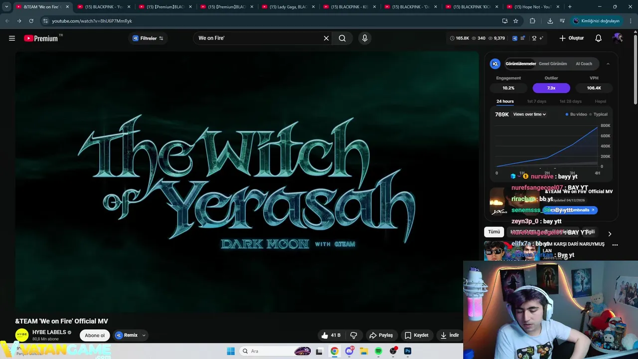Viewport: 638px width, 359px height.
Task: Open the account avatar menu
Action: point(618,38)
